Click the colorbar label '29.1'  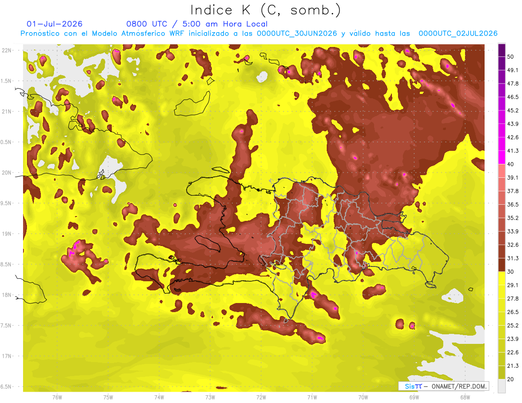coord(513,285)
